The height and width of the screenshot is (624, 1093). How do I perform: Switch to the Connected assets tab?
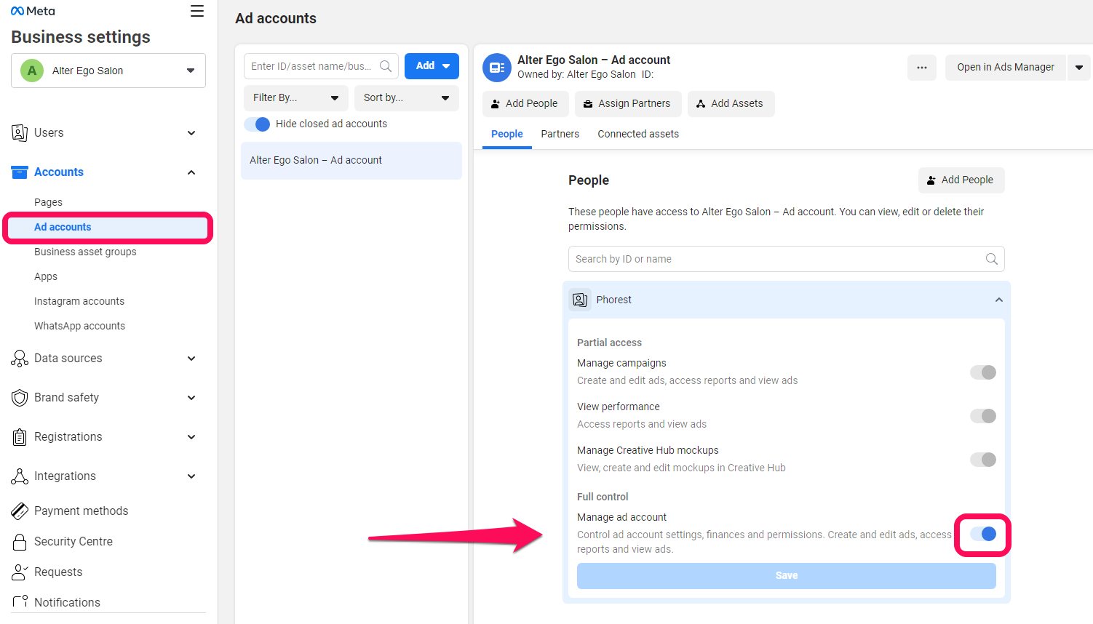(x=638, y=135)
